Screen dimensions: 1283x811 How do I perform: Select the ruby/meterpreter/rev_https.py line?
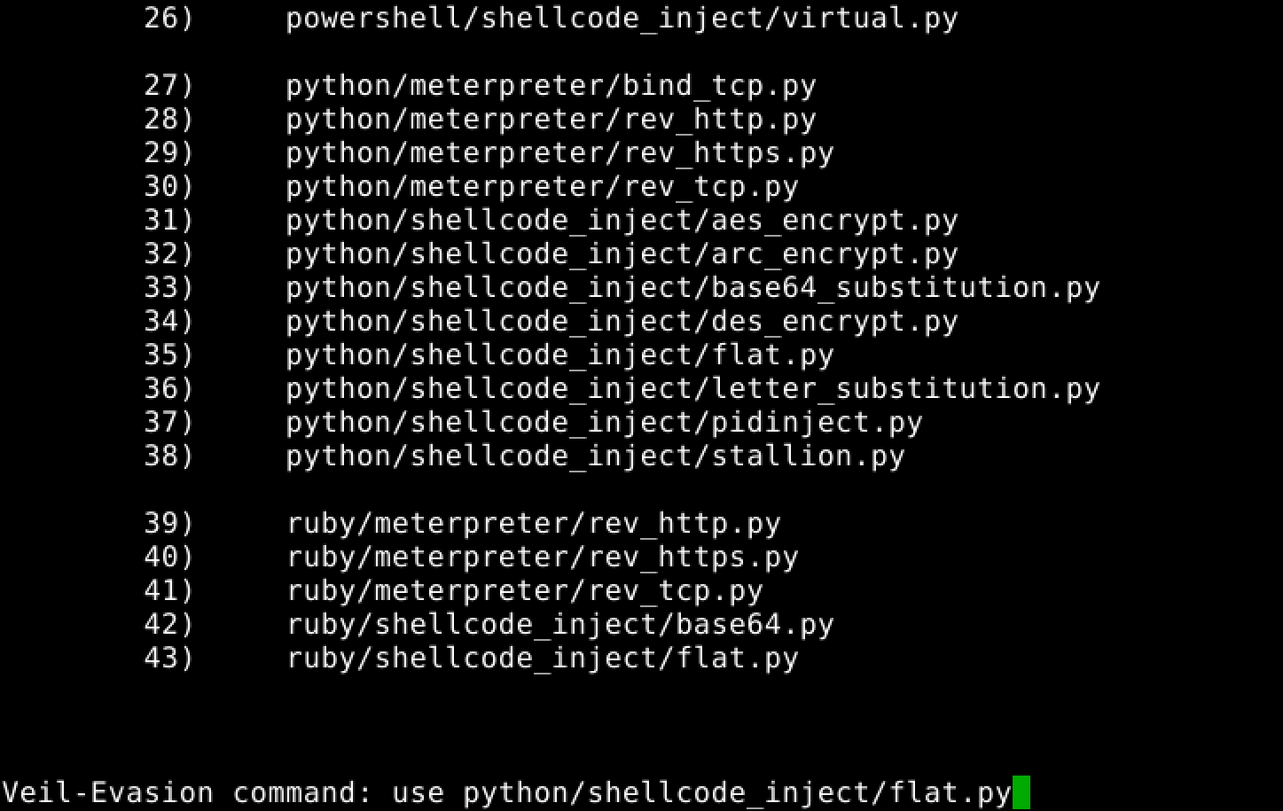[542, 558]
